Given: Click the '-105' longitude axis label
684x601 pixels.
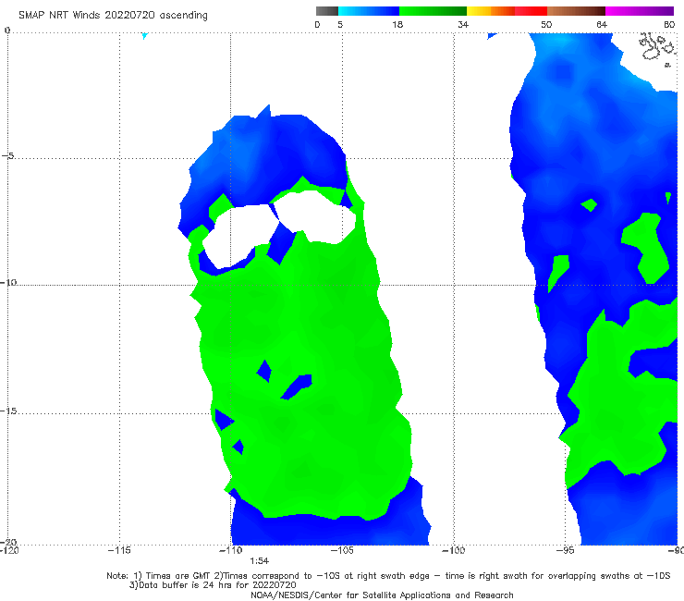Looking at the screenshot, I should pyautogui.click(x=342, y=550).
